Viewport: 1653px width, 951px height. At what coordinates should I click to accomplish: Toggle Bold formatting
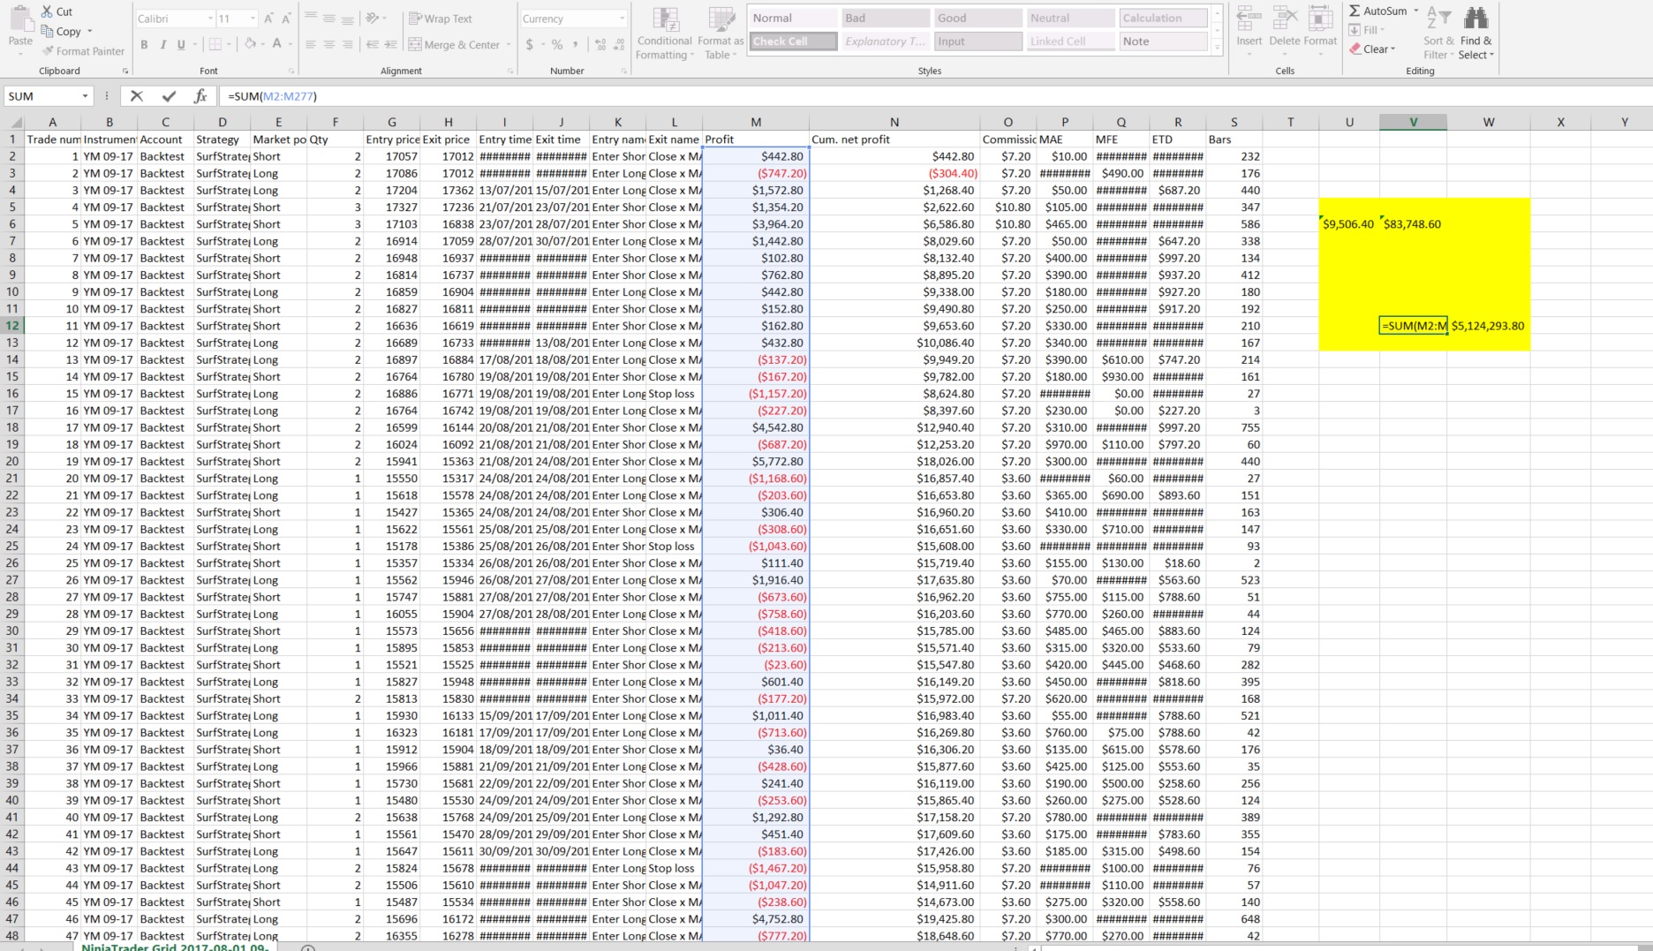[x=144, y=44]
